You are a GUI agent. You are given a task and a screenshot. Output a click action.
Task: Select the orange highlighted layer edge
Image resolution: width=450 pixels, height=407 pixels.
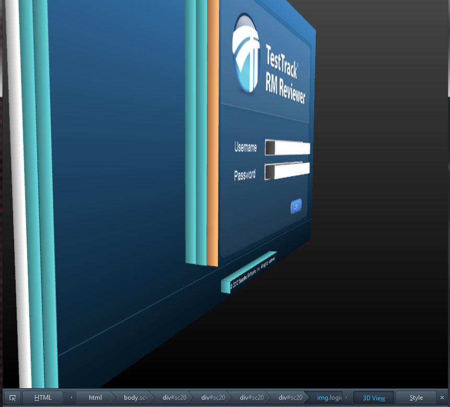[x=213, y=133]
